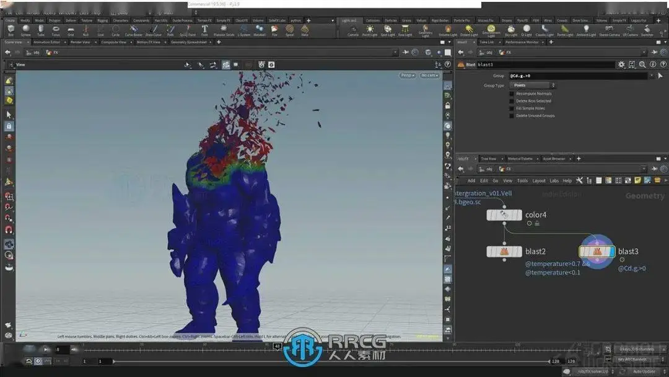Create a Torus from the shelf

point(56,30)
